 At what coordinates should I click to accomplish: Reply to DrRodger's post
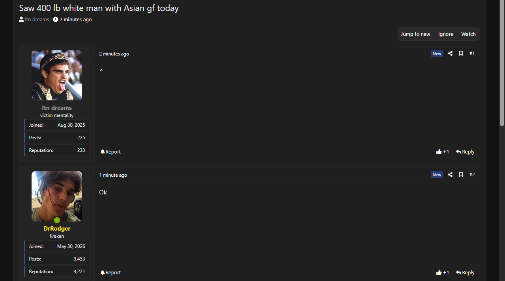click(x=465, y=273)
